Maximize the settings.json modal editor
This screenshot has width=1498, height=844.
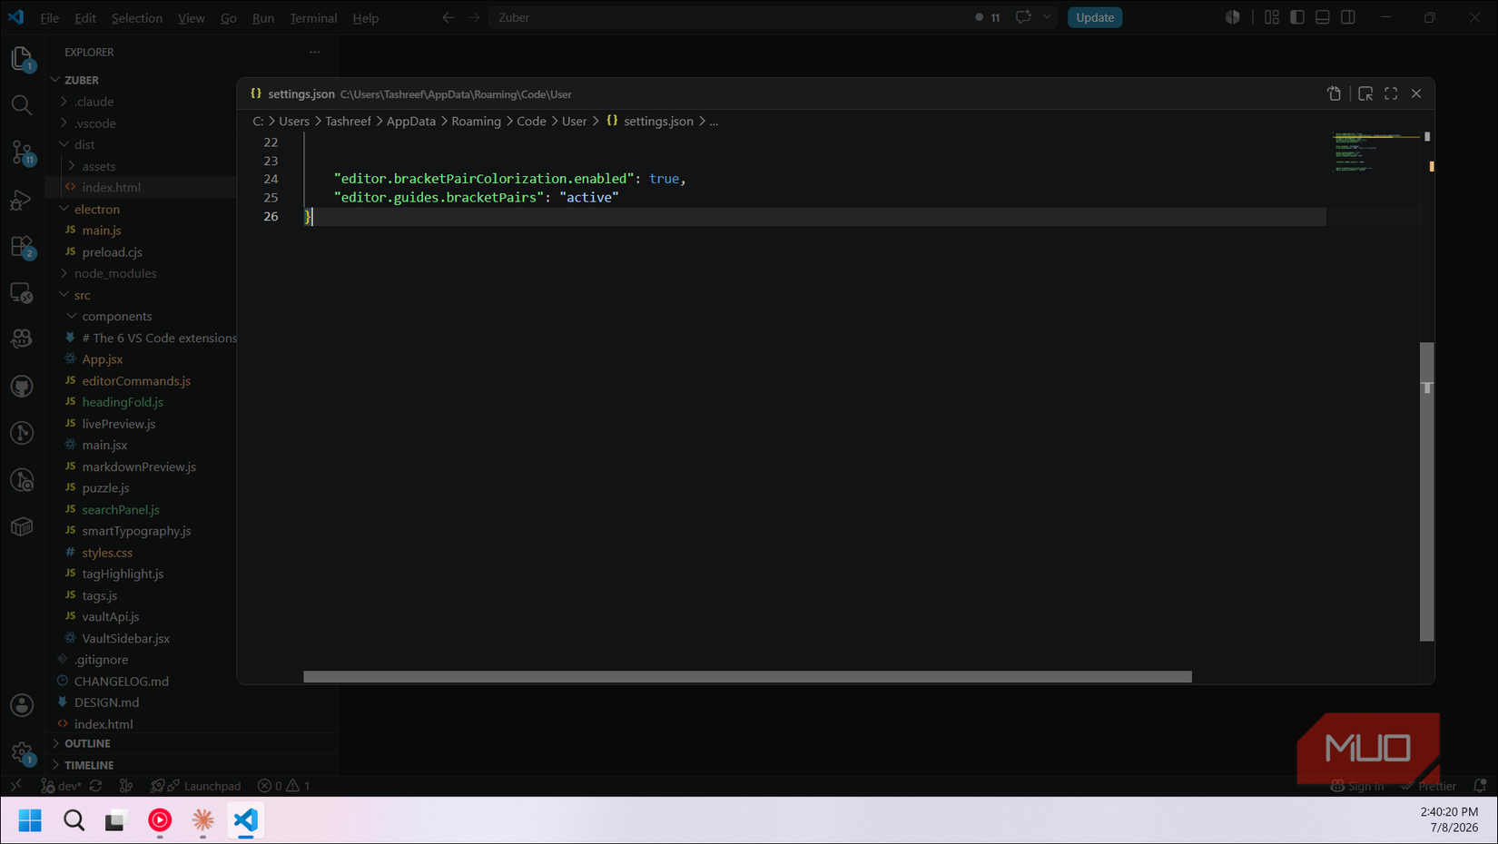pos(1391,93)
